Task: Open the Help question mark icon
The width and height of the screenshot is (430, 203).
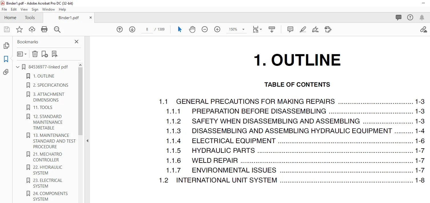Action: 410,17
